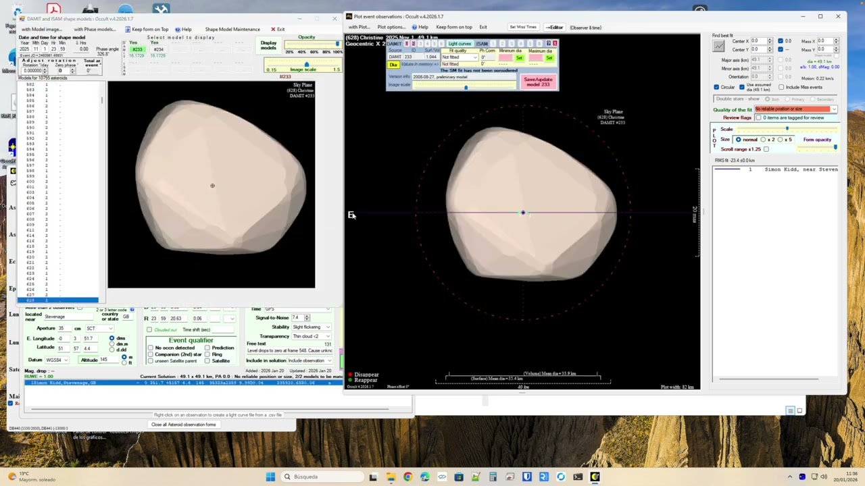
Task: Click Set button for Minimum dia
Action: pos(520,57)
